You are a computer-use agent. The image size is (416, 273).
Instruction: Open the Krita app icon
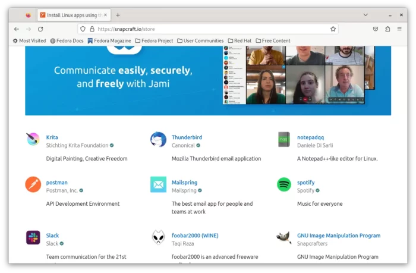[x=33, y=139]
